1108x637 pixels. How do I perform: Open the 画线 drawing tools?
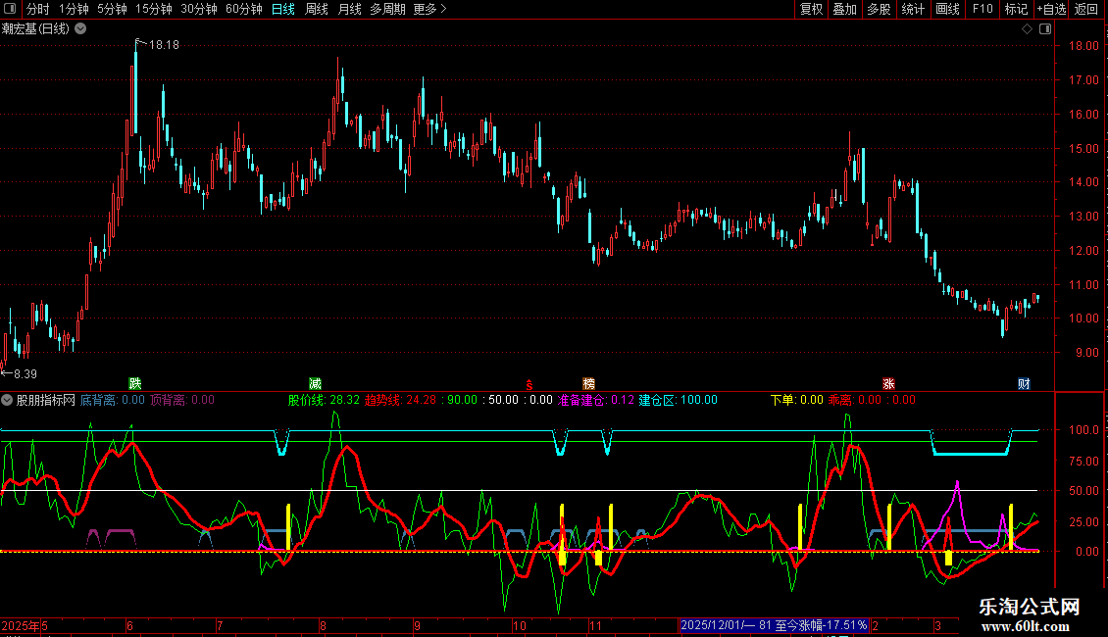(x=947, y=9)
